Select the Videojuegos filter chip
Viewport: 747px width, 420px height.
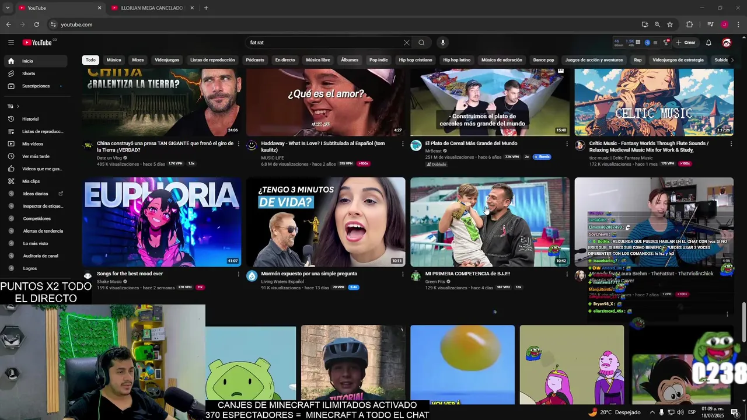167,60
